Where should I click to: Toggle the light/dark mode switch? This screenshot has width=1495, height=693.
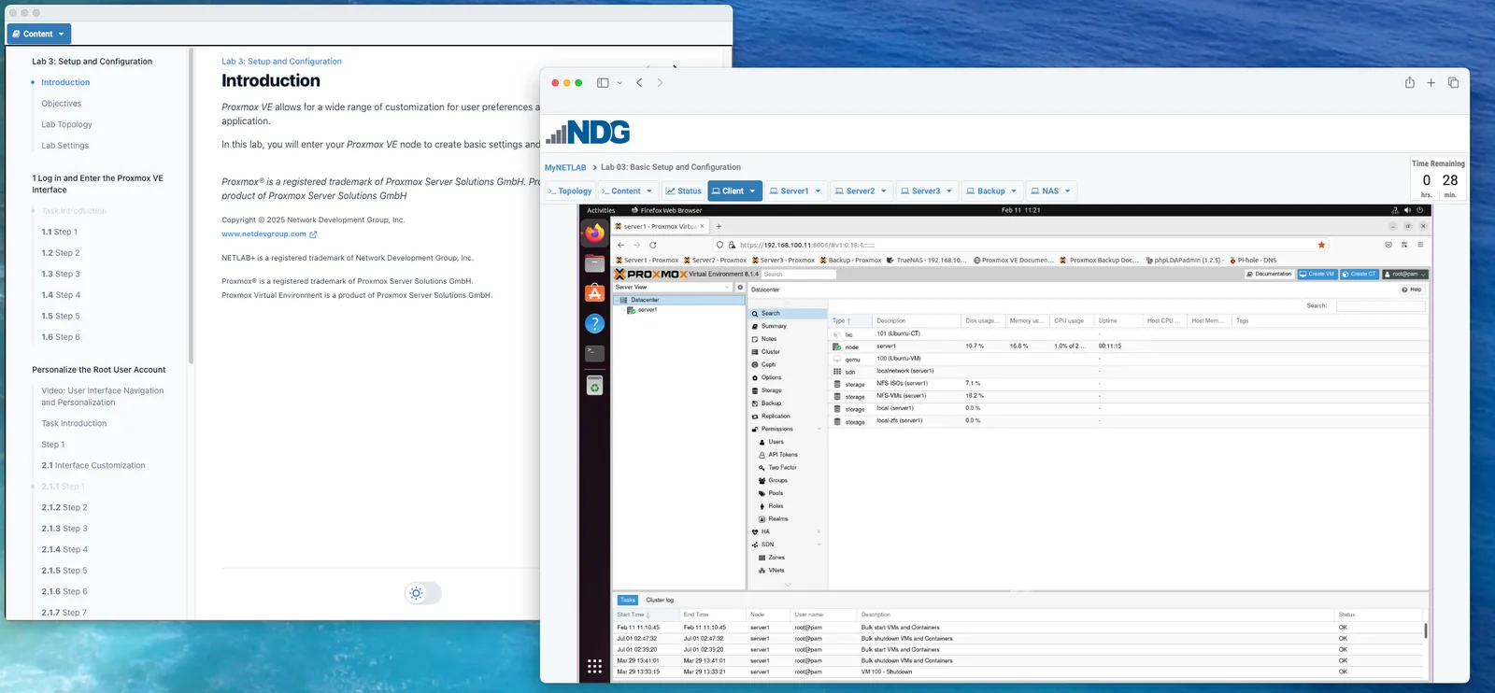[423, 593]
